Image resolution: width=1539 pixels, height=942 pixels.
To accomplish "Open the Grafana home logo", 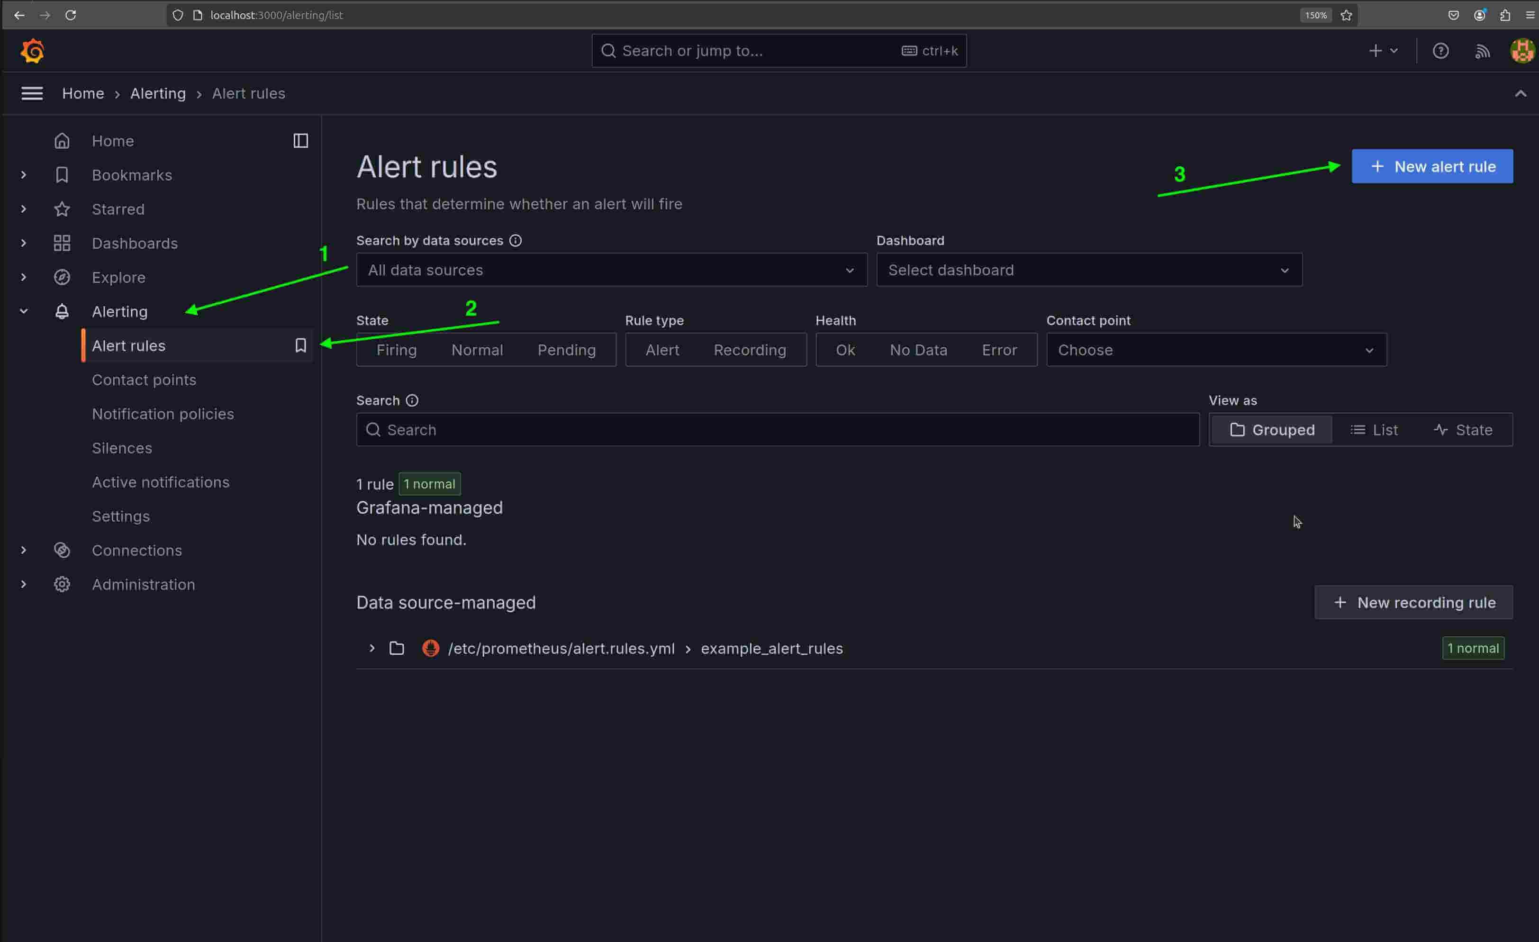I will pyautogui.click(x=32, y=51).
